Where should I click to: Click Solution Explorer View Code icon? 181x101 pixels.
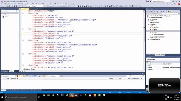(167, 11)
